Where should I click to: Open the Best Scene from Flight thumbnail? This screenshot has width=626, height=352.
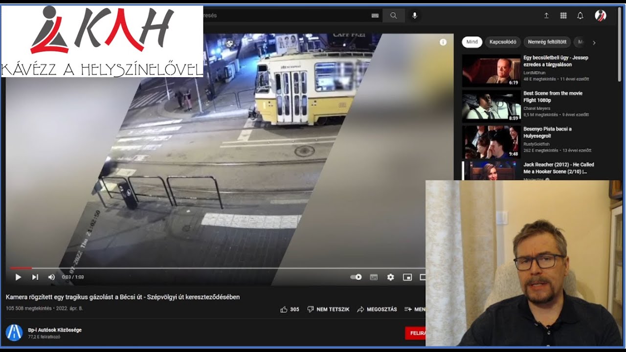pos(491,106)
